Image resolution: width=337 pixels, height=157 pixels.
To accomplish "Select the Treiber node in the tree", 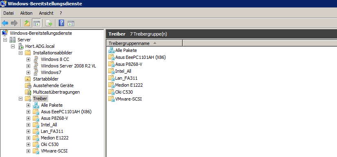I will pyautogui.click(x=40, y=99).
